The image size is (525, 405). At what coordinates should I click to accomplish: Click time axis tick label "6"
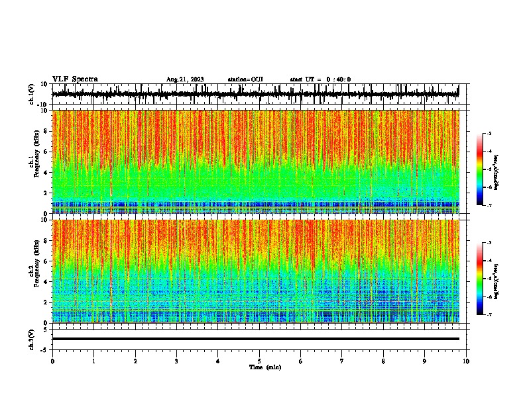click(x=301, y=361)
